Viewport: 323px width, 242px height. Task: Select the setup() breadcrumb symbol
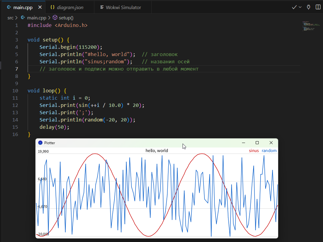[66, 18]
